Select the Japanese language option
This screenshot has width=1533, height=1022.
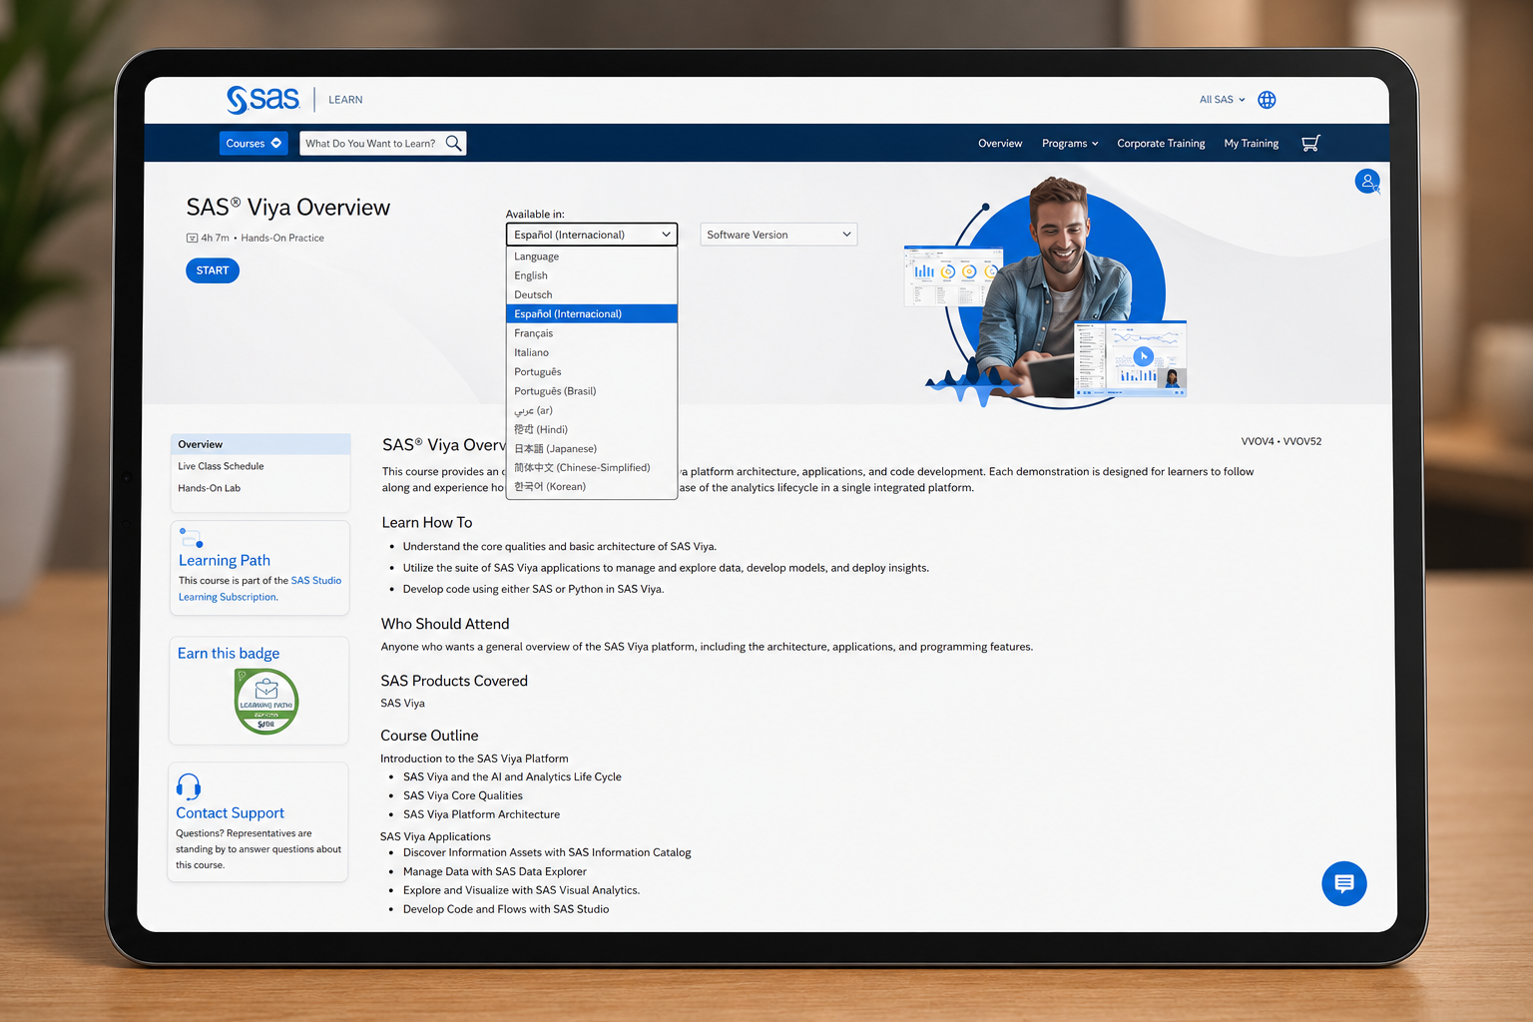[592, 449]
